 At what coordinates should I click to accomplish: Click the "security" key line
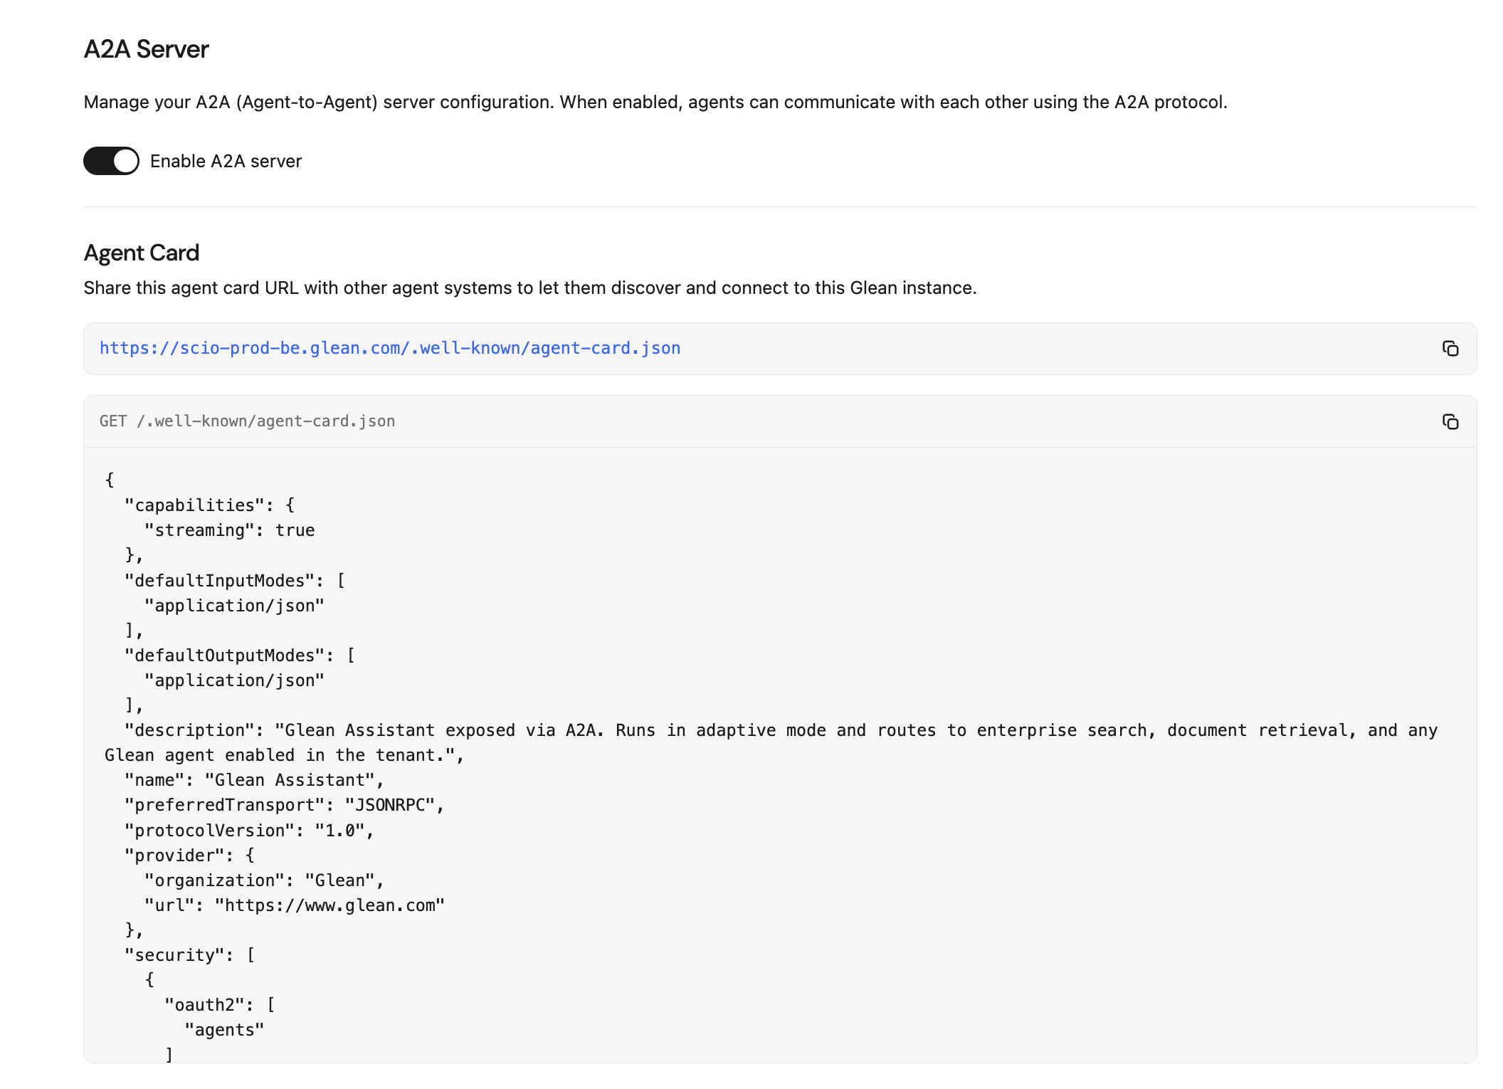189,955
